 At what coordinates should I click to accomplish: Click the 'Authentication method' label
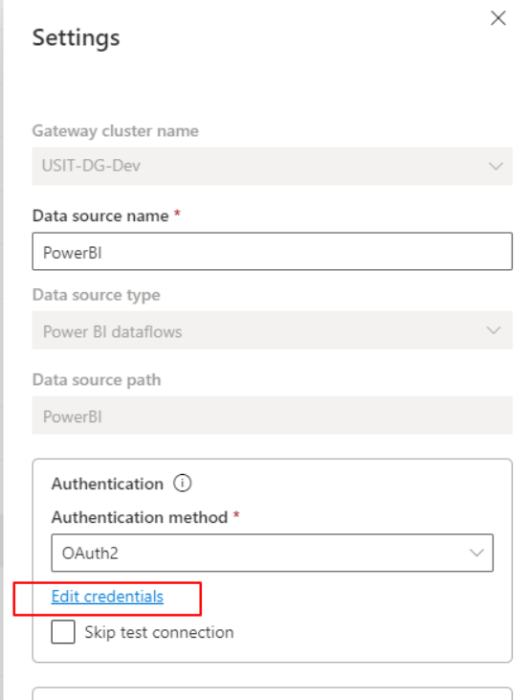(140, 517)
